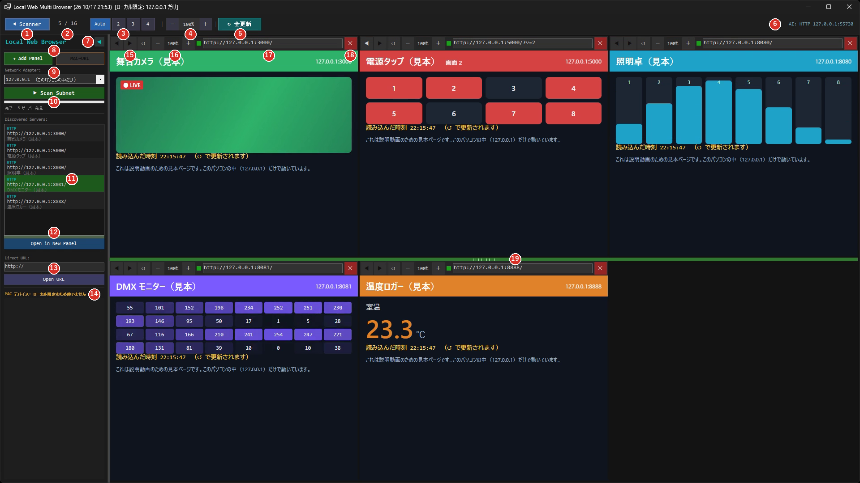Select 3-column layout
This screenshot has height=483, width=860.
click(133, 24)
